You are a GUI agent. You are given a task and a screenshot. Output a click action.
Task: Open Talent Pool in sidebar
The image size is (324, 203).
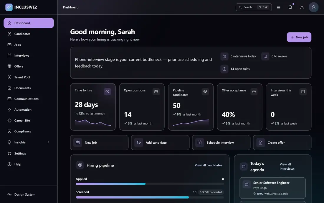tap(29, 77)
